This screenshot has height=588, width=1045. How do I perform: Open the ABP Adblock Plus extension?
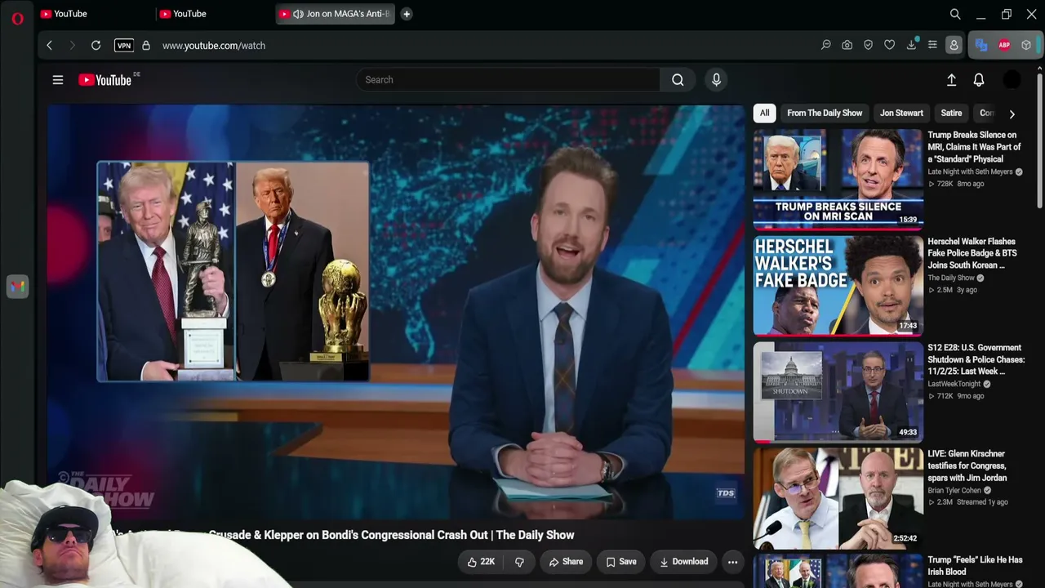[x=1004, y=46]
